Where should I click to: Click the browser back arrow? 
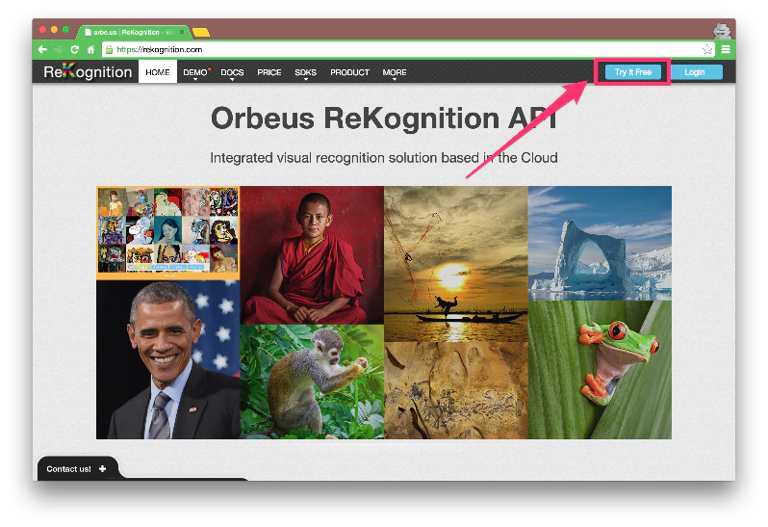click(42, 49)
